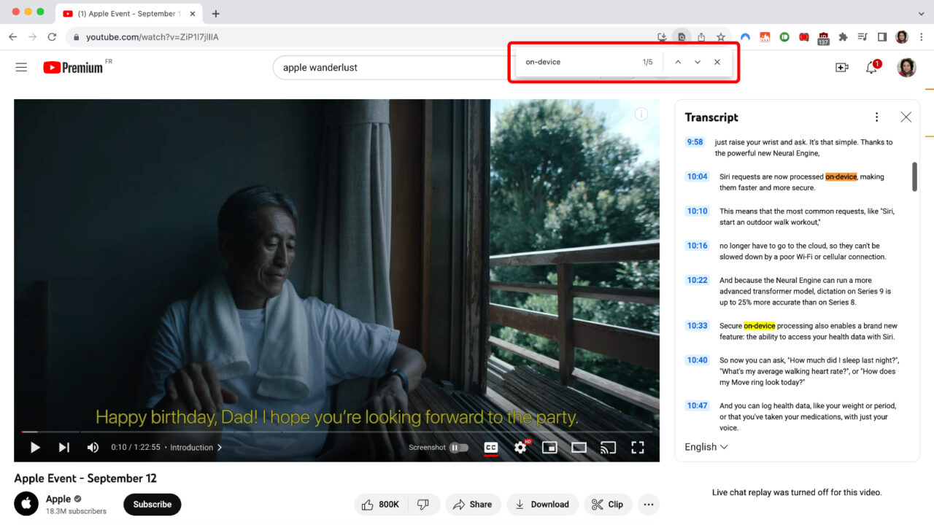Open the YouTube hamburger guide menu
Screen dimensions: 934x525
(x=21, y=67)
